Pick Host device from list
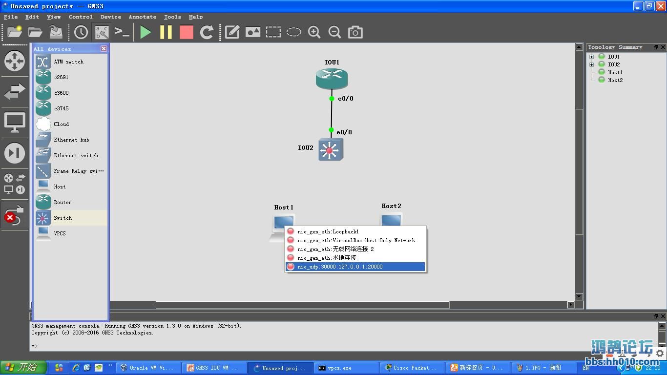667x375 pixels. (70, 187)
